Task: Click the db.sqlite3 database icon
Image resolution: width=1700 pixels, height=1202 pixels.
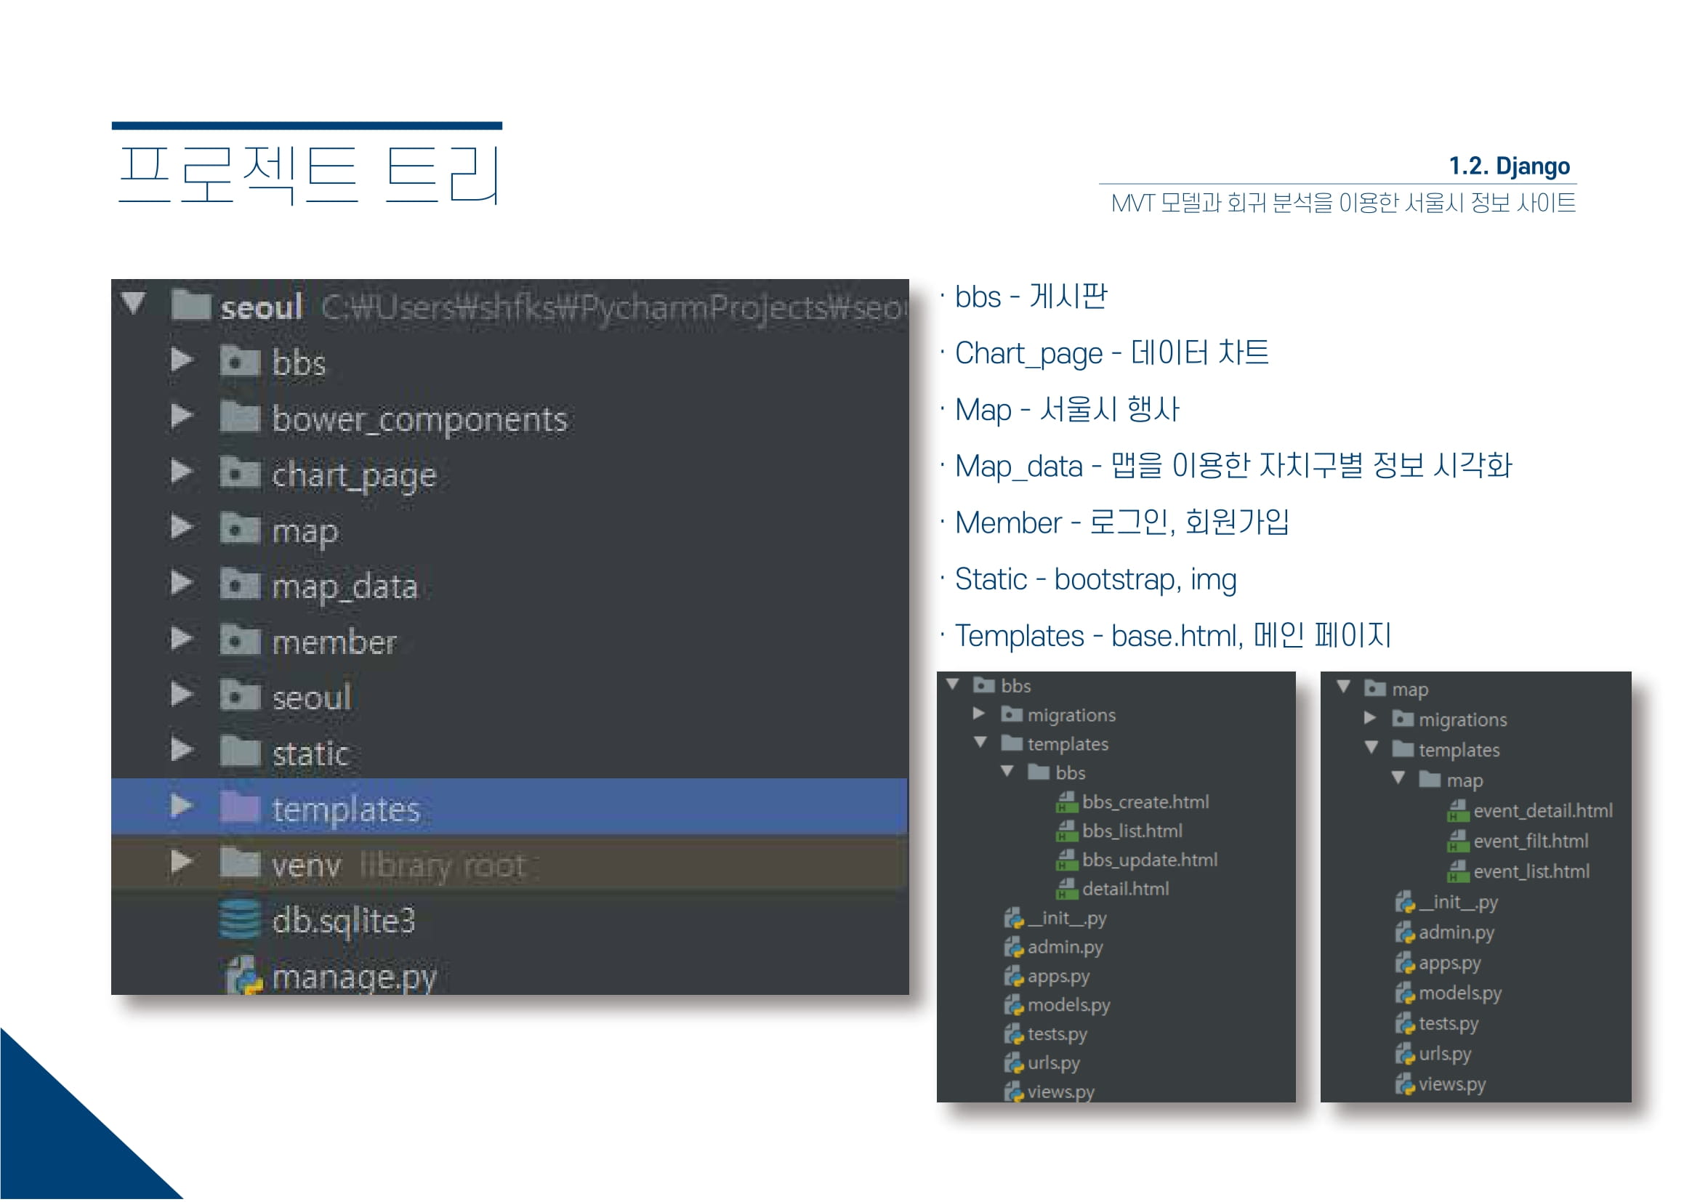Action: (x=240, y=919)
